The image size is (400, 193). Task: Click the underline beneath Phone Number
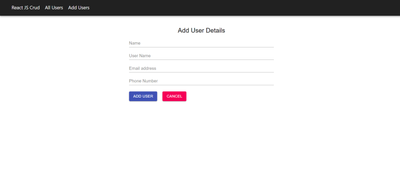coord(201,85)
